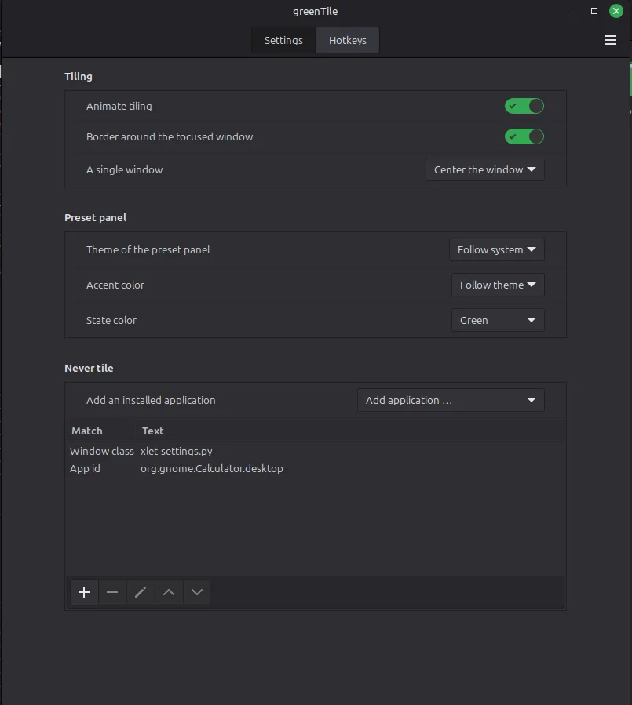Maximize the greenTile window
Screen dimensions: 632x705
click(594, 11)
